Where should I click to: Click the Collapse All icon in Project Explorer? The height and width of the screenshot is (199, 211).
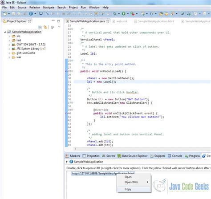pos(40,27)
